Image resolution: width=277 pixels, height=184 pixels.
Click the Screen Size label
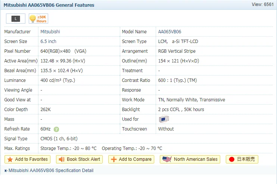pyautogui.click(x=16, y=42)
